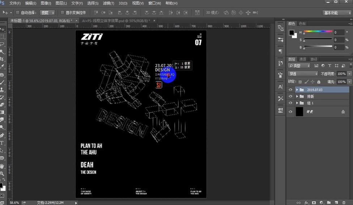This screenshot has height=205, width=353.
Task: Hide the 排版 group layer
Action: (290, 96)
